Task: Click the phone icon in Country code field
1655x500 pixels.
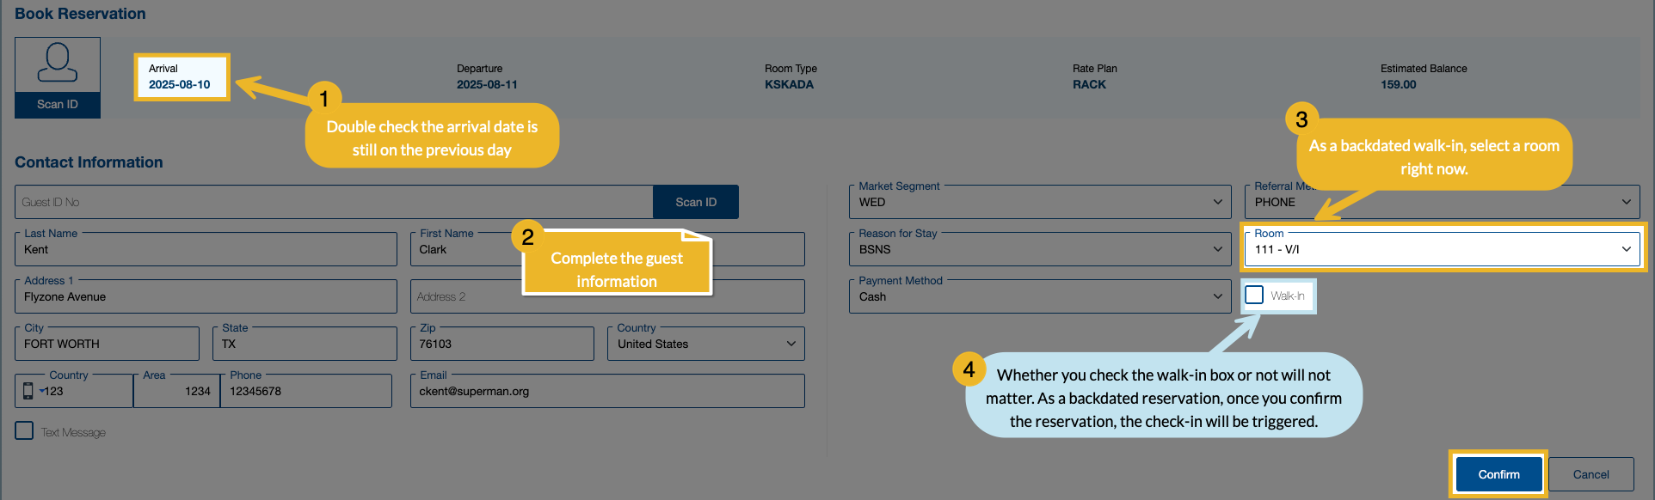Action: coord(28,391)
